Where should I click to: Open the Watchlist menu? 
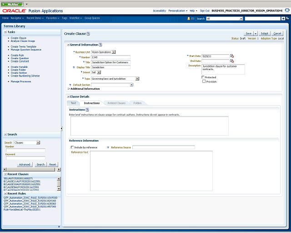pos(76,18)
